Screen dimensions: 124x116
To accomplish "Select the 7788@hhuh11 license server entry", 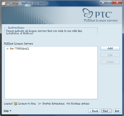I will (x=22, y=48).
